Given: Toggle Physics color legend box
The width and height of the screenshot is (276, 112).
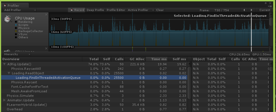Looking at the screenshot, I should coord(16,28).
